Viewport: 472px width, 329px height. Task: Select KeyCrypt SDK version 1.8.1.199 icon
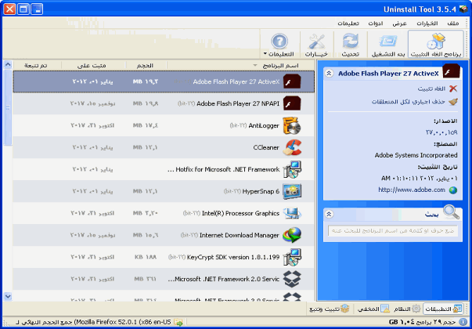point(292,257)
